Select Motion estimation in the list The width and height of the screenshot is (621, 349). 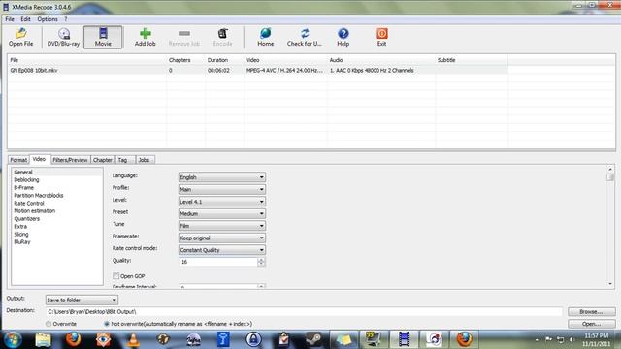(35, 211)
